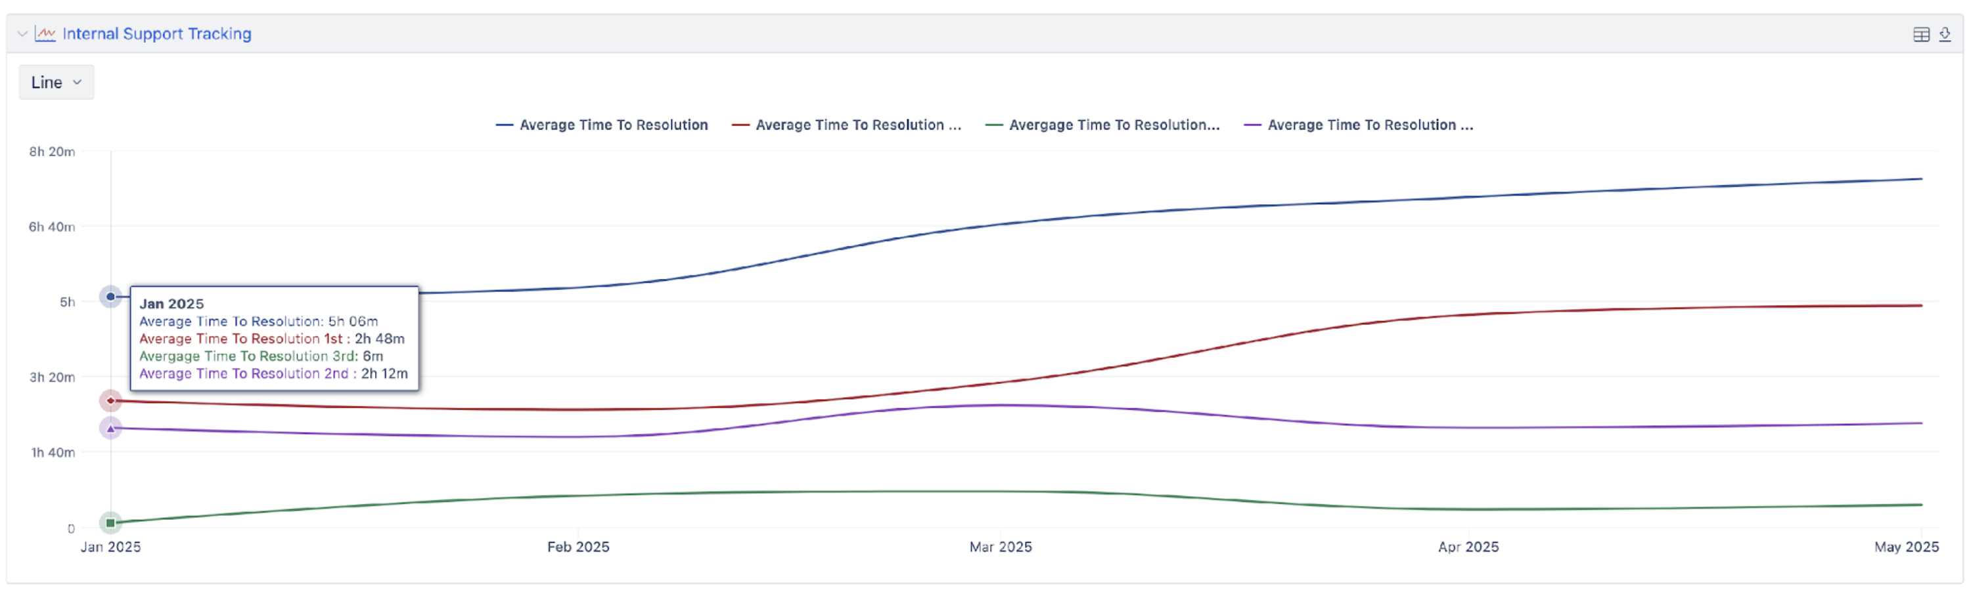Select the blue circle data point at Jan 2025
The image size is (1971, 592).
(111, 297)
